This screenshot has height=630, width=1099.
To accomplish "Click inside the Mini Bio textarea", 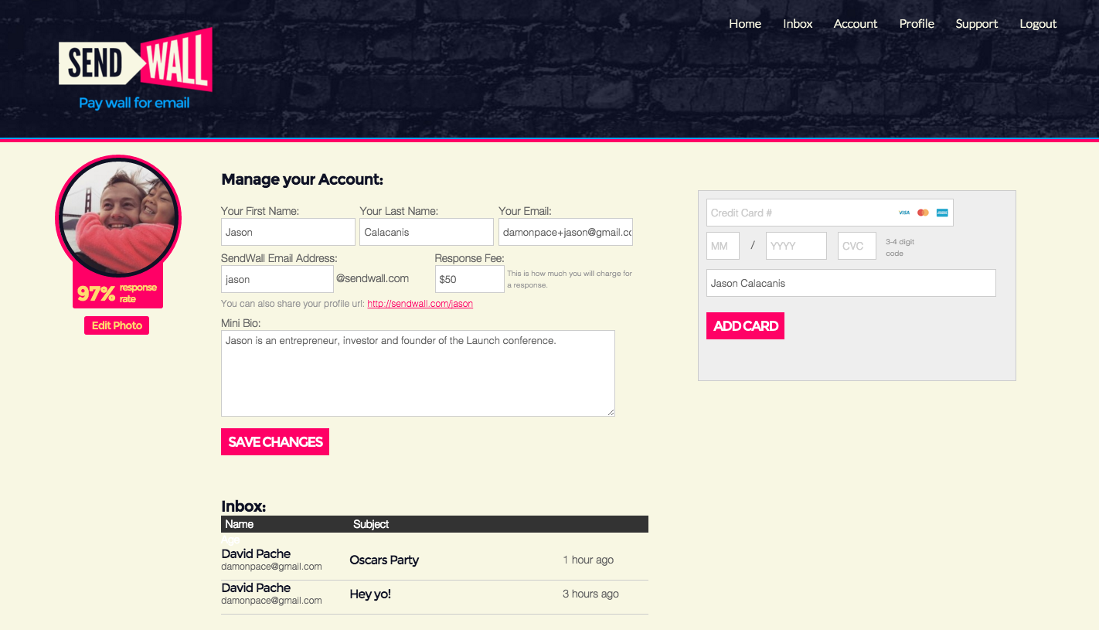I will [x=418, y=373].
